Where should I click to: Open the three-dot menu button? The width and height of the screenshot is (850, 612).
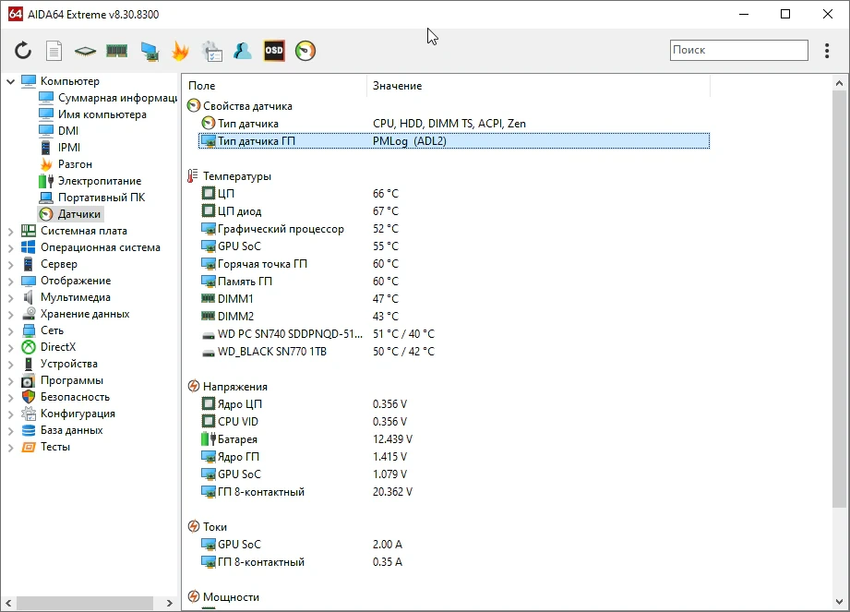click(827, 51)
